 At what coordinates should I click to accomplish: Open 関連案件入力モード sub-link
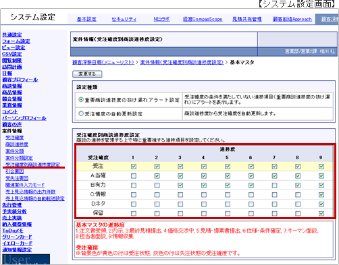click(25, 185)
